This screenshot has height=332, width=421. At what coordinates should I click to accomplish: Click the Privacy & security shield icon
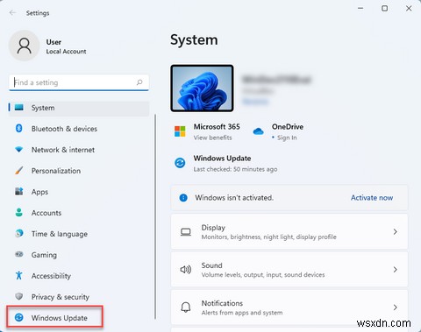click(x=19, y=296)
